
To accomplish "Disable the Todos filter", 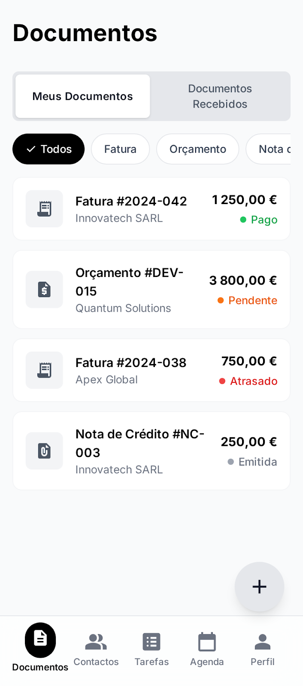I will (x=48, y=149).
